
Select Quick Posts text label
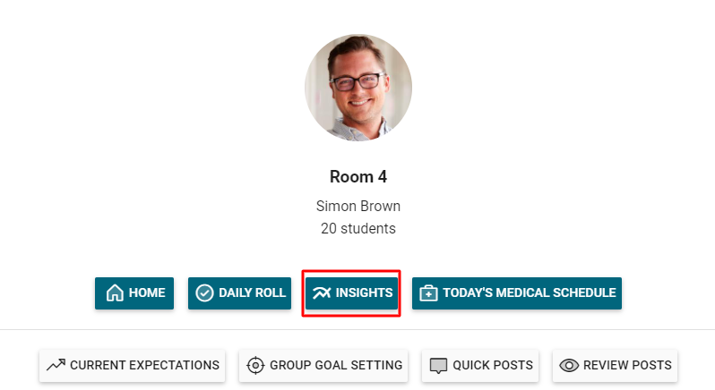[x=493, y=365]
